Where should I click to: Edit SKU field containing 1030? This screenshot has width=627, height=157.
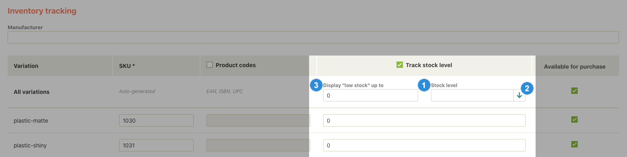coord(156,121)
